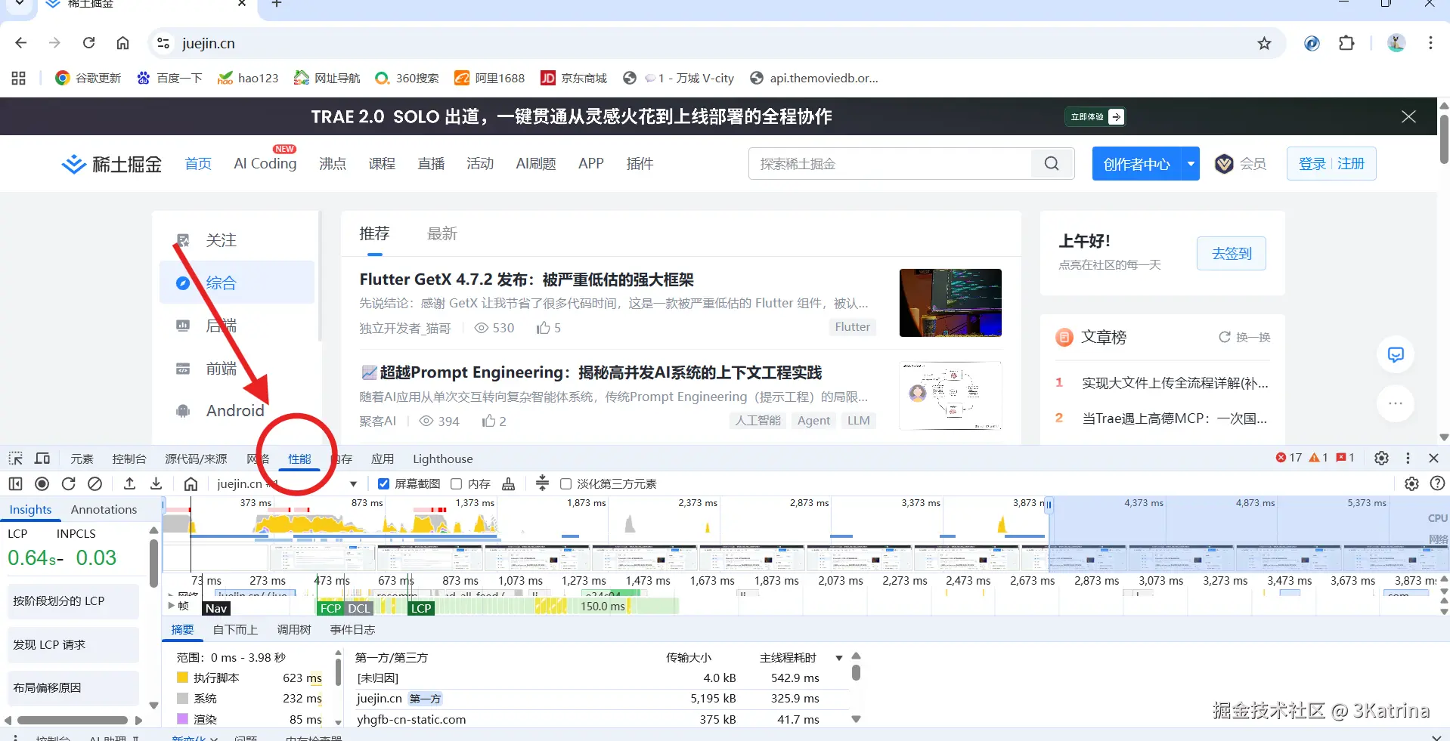Click the 创作者中心 button
The image size is (1450, 741).
tap(1137, 163)
